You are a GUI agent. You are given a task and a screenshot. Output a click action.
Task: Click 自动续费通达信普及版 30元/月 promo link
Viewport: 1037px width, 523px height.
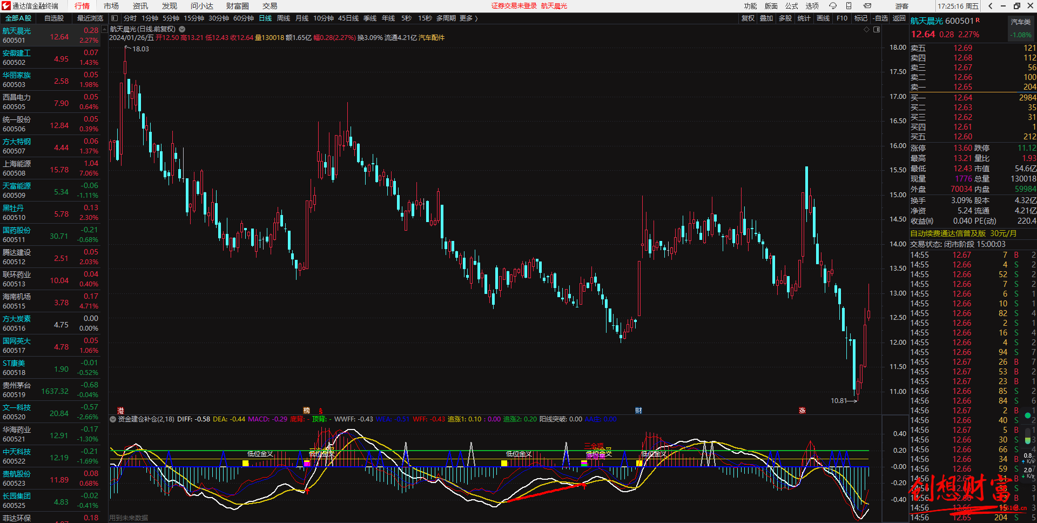click(964, 233)
